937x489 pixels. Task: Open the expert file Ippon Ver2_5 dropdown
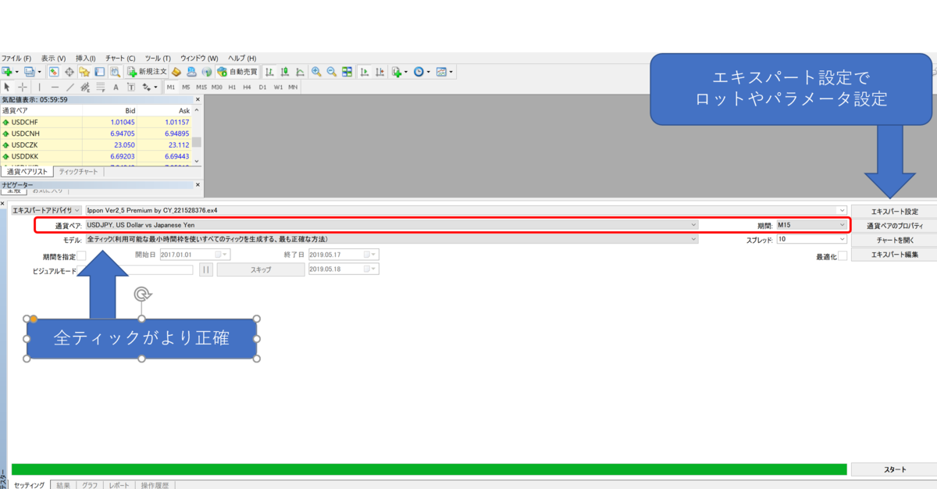tap(465, 210)
